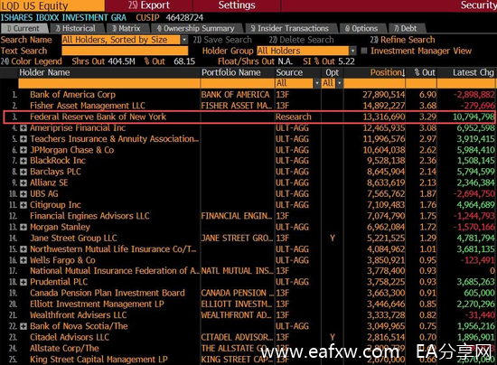
Task: Click the 10,794,798 latest change value
Action: pyautogui.click(x=474, y=117)
